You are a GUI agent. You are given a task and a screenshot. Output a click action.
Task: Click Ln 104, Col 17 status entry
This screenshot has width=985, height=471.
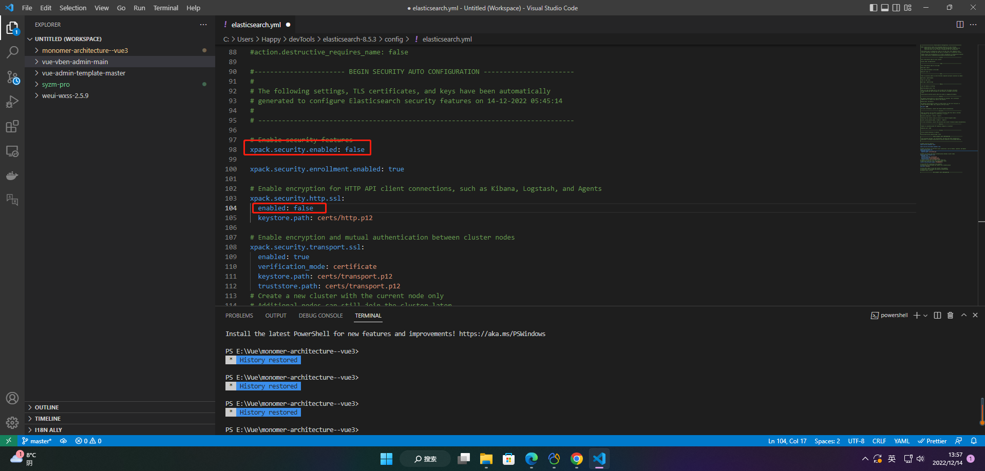click(787, 441)
